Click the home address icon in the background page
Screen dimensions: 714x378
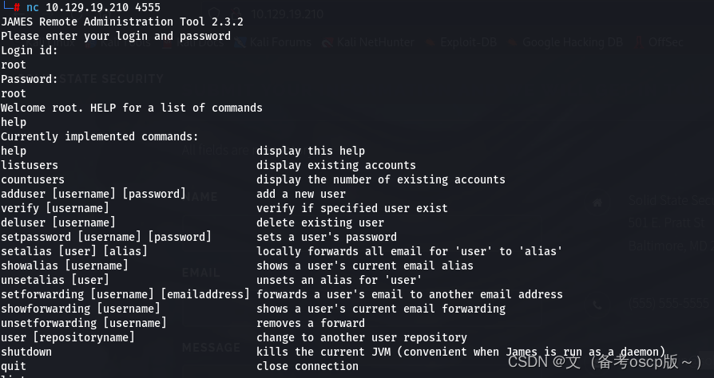coord(597,203)
